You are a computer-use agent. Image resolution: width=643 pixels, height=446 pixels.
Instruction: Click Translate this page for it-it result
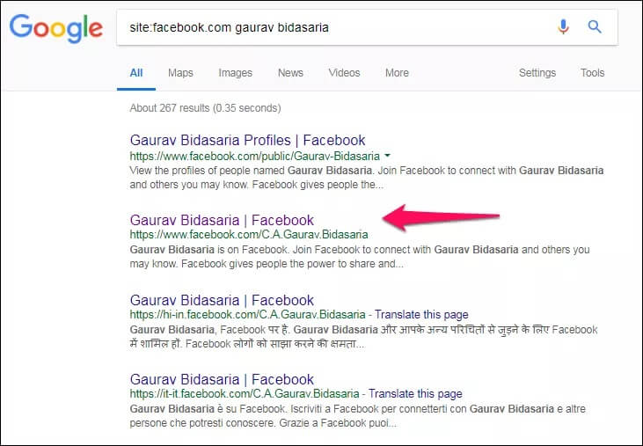(x=415, y=394)
